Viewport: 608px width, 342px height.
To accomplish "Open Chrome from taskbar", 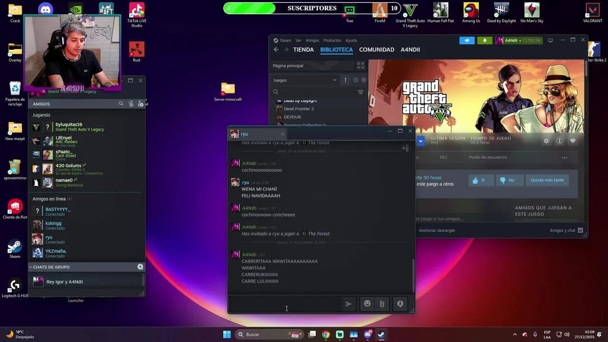I will point(325,334).
